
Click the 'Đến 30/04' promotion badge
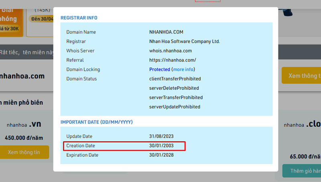[x=41, y=19]
